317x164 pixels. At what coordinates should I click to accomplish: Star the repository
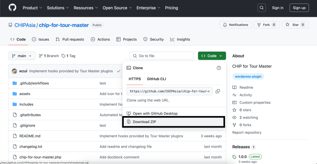[x=295, y=25]
